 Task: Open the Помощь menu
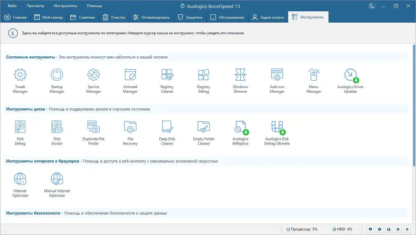coord(94,6)
